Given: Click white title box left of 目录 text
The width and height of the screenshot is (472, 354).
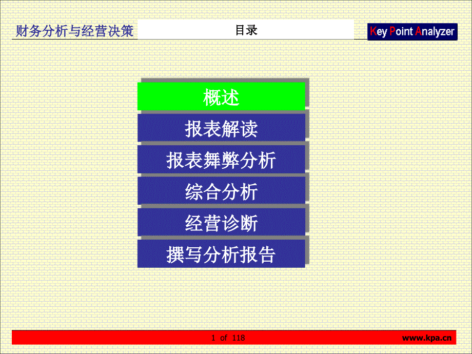Looking at the screenshot, I should 180,30.
